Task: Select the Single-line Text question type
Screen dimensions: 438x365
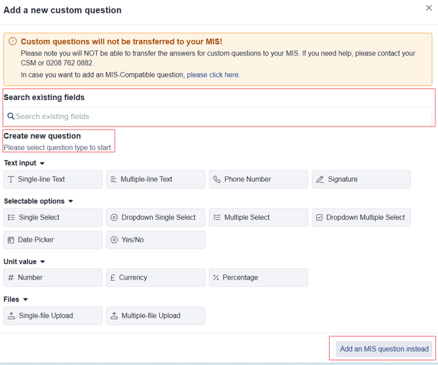Action: pyautogui.click(x=53, y=179)
